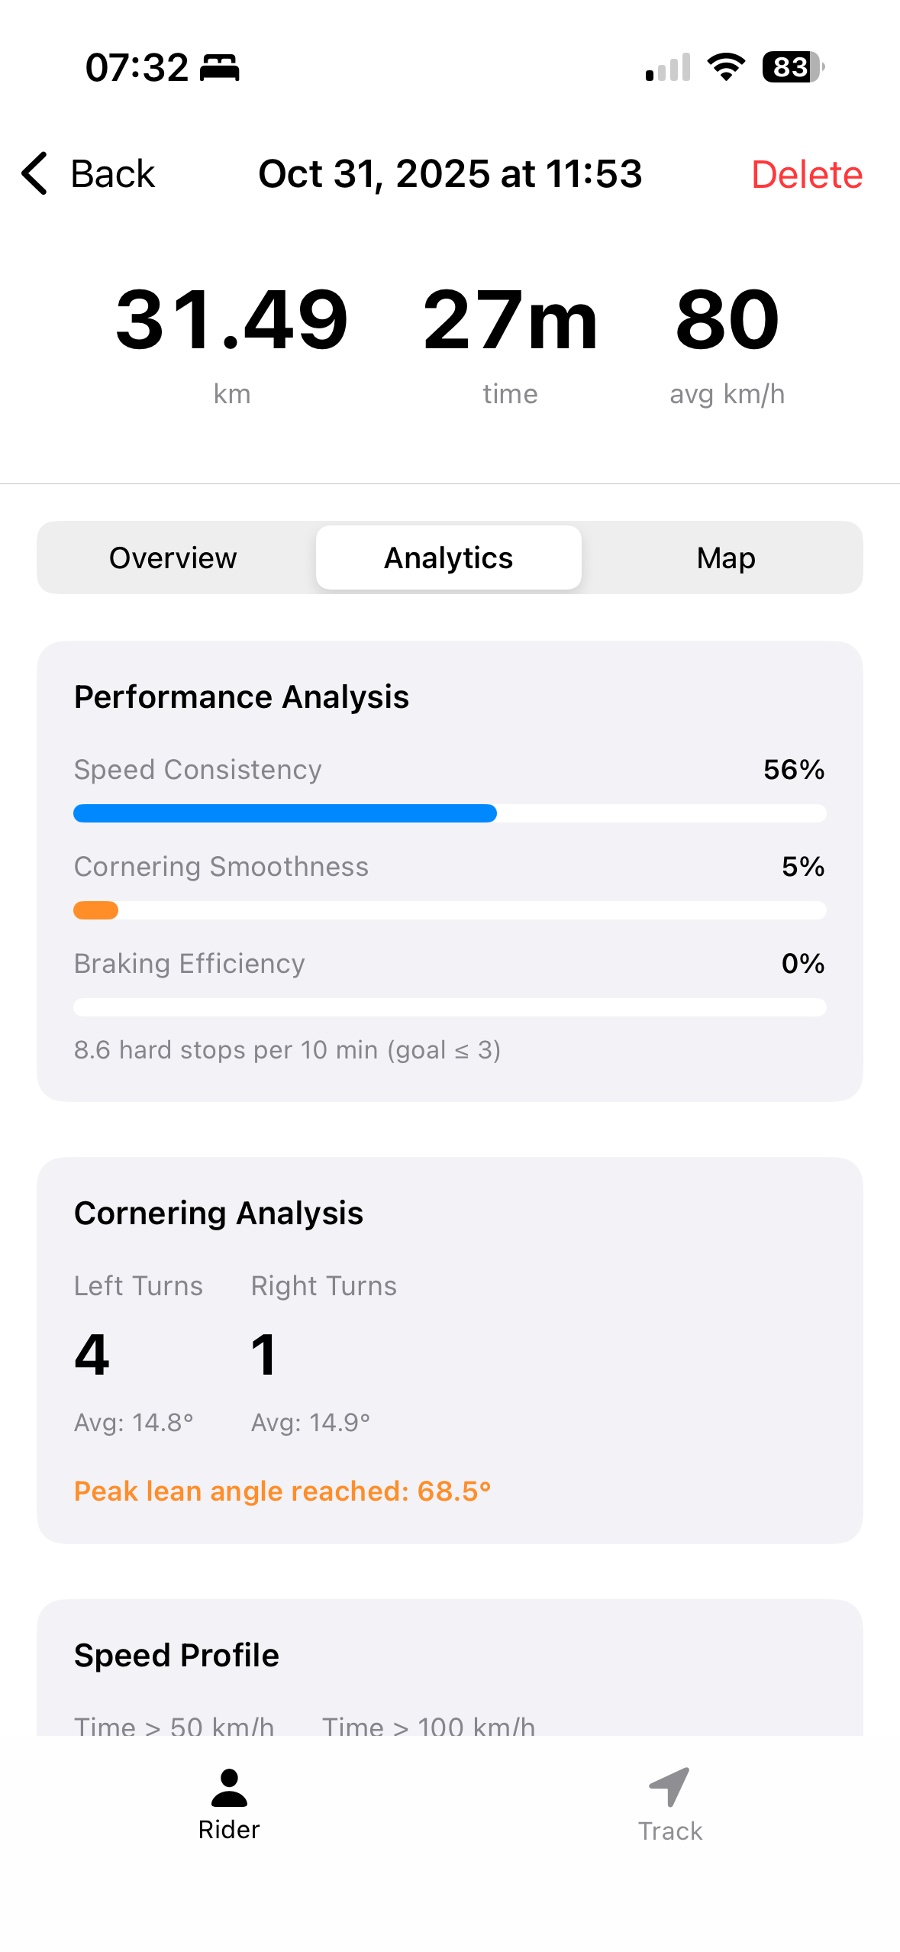Tap the peak lean angle text

tap(282, 1491)
